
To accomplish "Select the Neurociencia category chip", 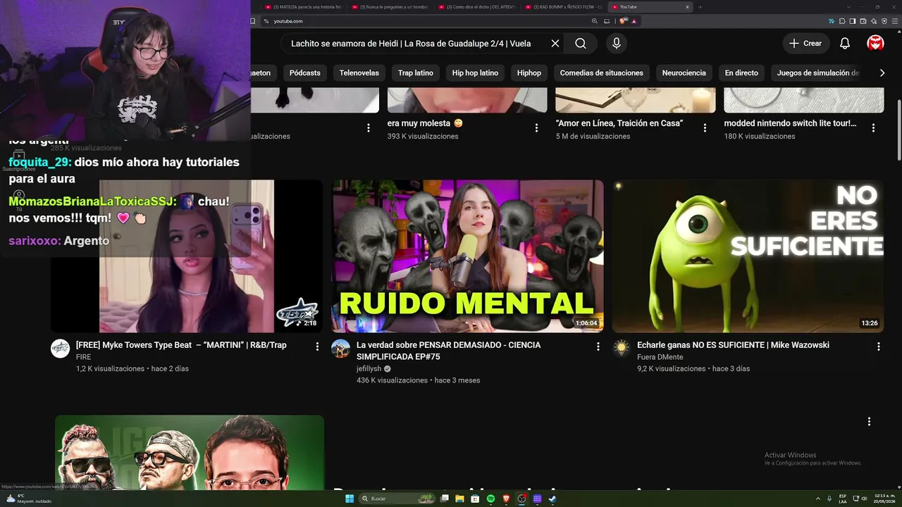I will pos(684,73).
